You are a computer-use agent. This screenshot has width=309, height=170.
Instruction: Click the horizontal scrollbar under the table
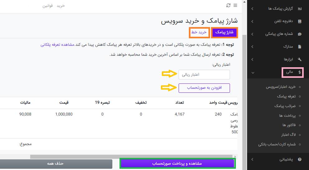pos(131,157)
